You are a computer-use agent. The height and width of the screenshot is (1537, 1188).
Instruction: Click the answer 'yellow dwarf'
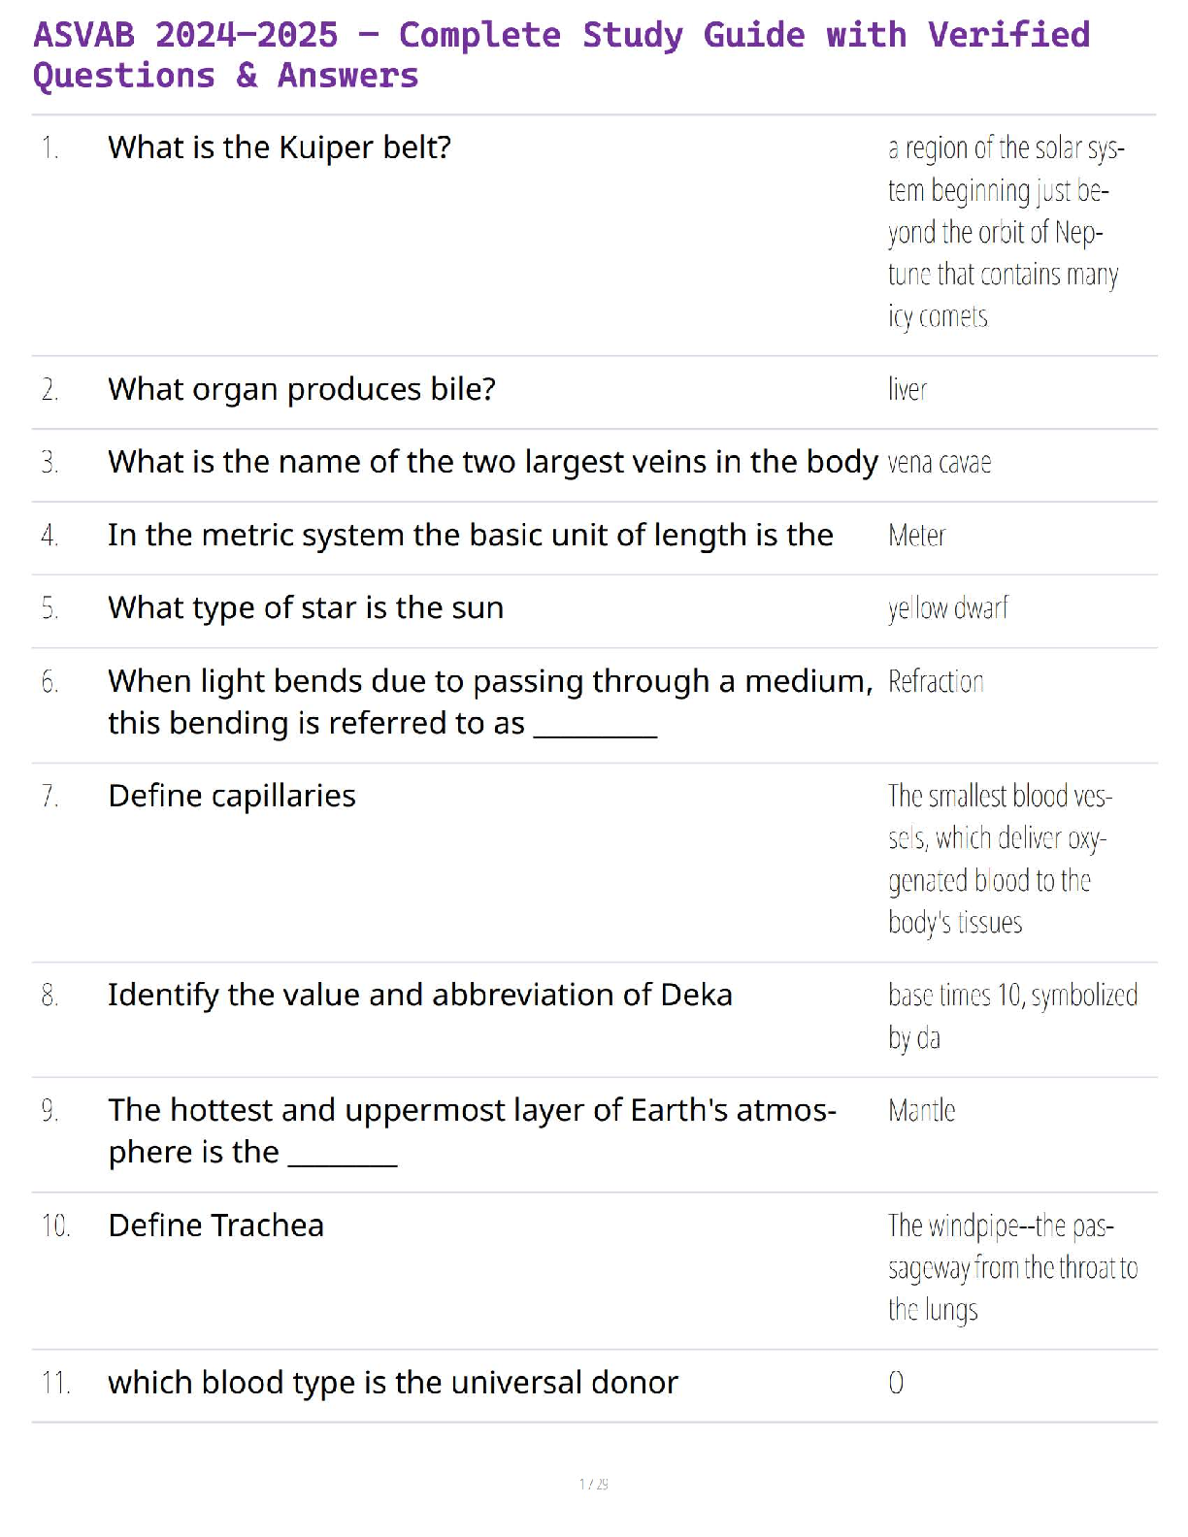[x=947, y=608]
